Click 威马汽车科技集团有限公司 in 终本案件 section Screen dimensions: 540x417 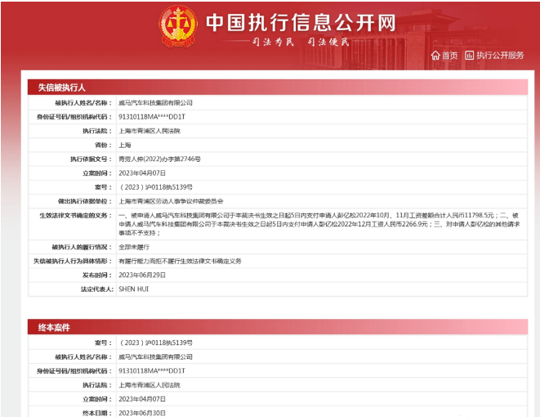155,357
